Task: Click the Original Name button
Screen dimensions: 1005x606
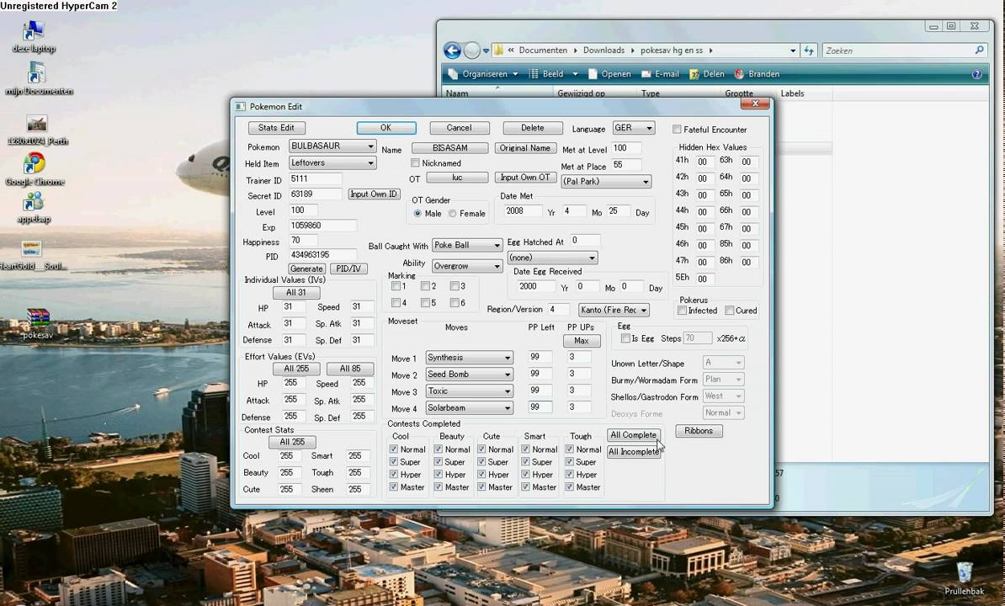Action: tap(524, 148)
